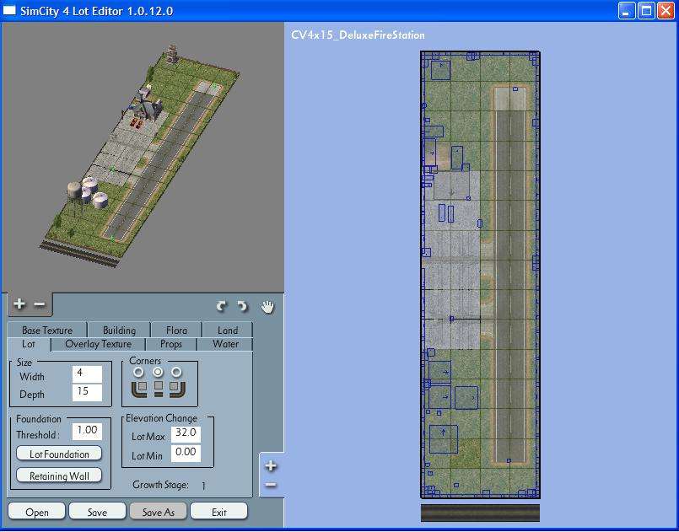The height and width of the screenshot is (532, 679).
Task: Exit the Lot Editor
Action: 219,512
